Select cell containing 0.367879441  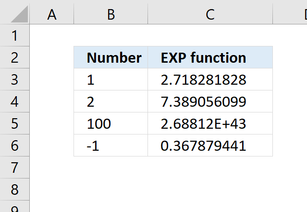210,145
